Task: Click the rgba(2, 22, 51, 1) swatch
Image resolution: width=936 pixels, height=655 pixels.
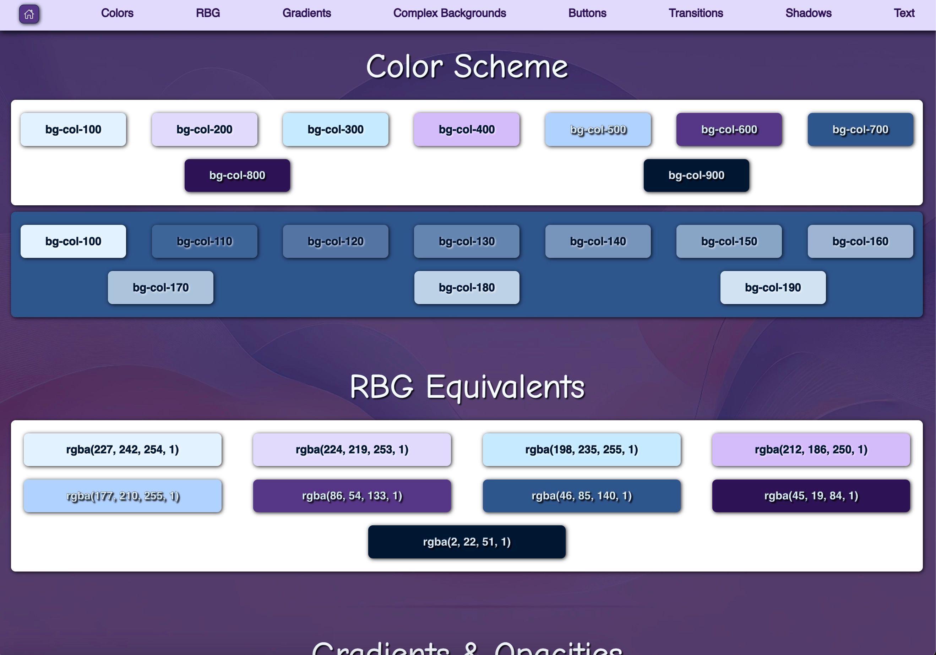Action: click(x=466, y=542)
